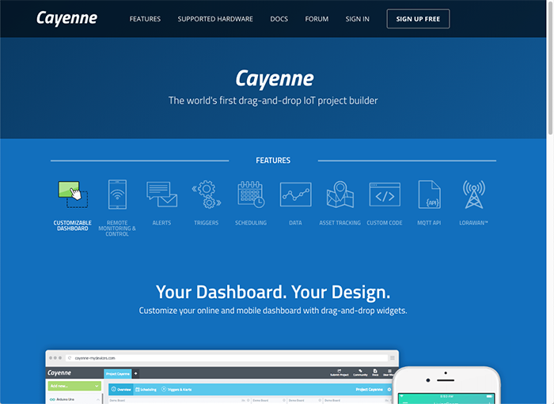Viewport: 554px width, 404px height.
Task: Click the Overview tab in dashboard mockup
Action: pos(121,390)
